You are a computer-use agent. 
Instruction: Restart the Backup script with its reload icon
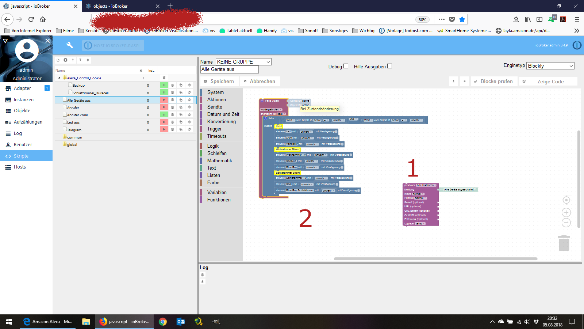(x=189, y=85)
